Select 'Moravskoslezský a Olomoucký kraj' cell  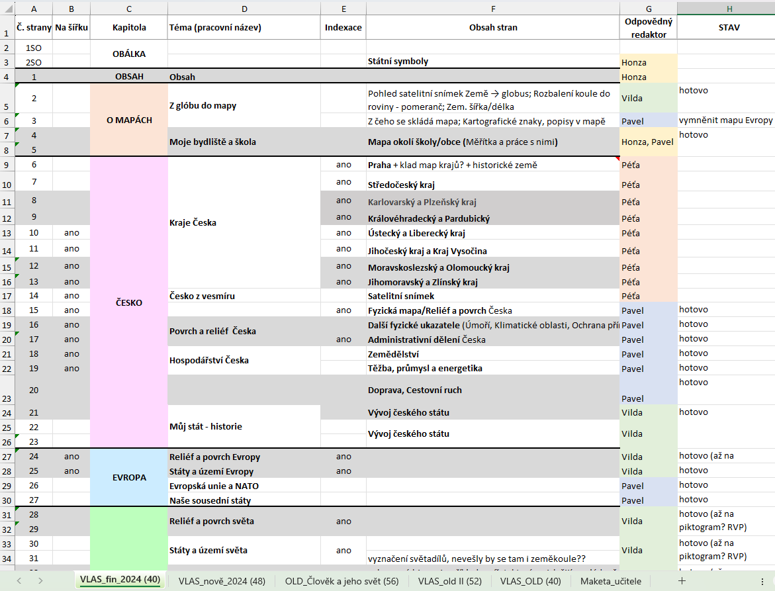click(493, 266)
